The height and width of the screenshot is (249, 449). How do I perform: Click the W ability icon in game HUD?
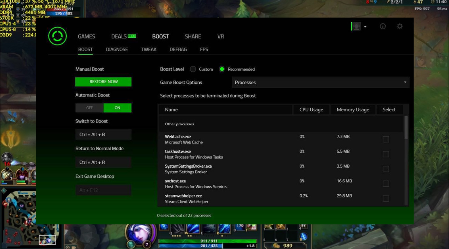(193, 229)
